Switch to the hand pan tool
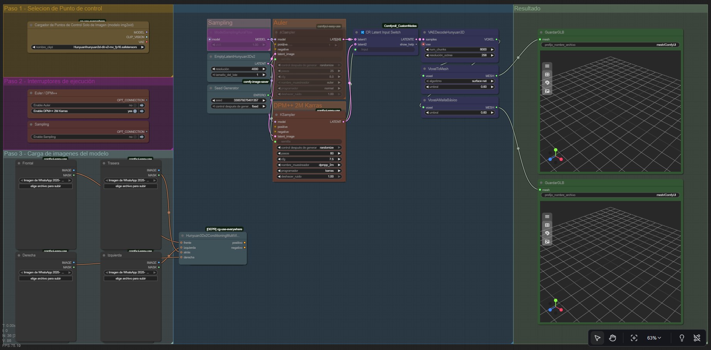This screenshot has height=350, width=711. (613, 338)
